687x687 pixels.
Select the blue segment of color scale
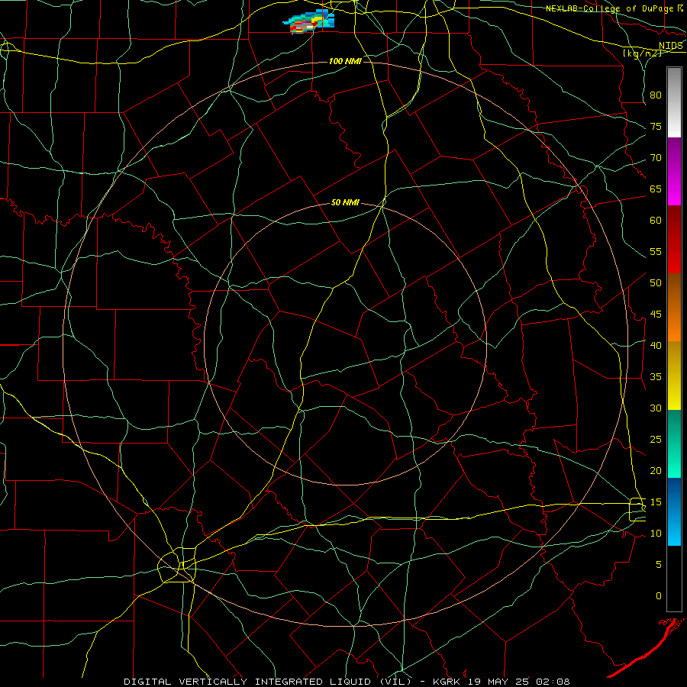tap(674, 511)
